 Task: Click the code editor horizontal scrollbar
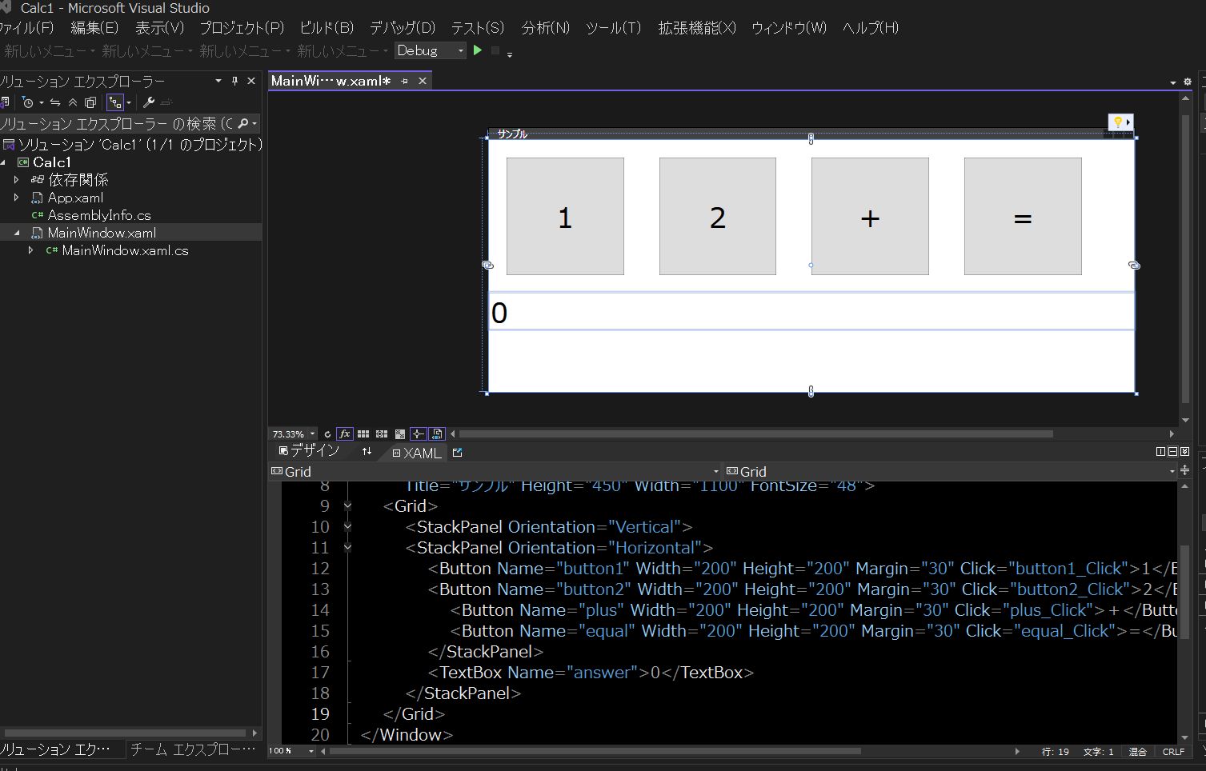pyautogui.click(x=595, y=751)
